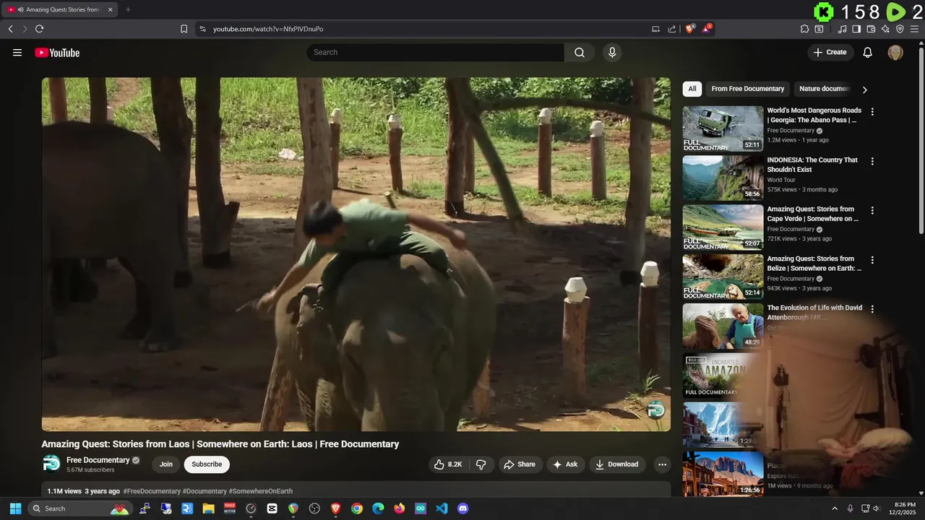Viewport: 925px width, 520px height.
Task: Open a new browser tab
Action: click(128, 9)
